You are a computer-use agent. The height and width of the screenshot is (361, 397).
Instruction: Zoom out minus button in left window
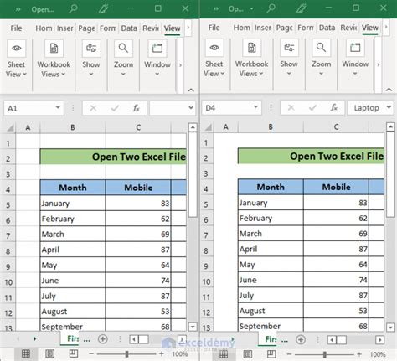[x=91, y=353]
